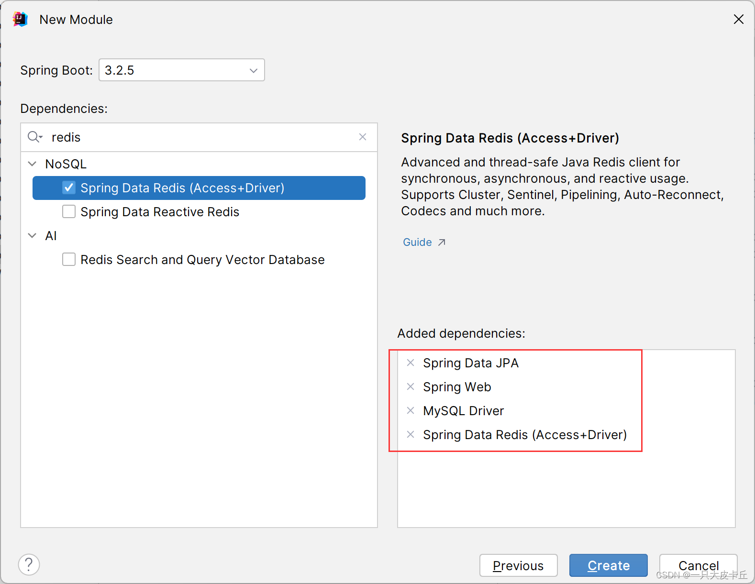
Task: Close the New Module dialog
Action: 739,19
